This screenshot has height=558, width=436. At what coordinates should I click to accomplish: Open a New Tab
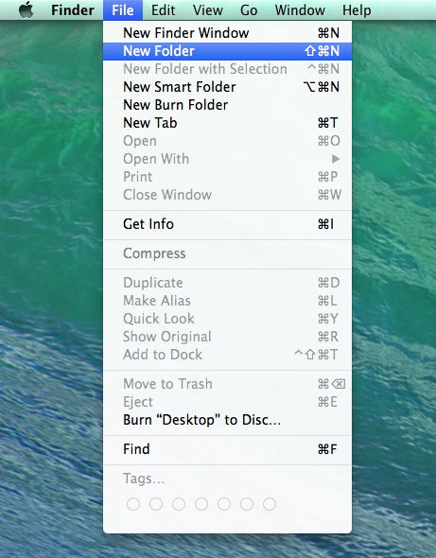coord(227,123)
